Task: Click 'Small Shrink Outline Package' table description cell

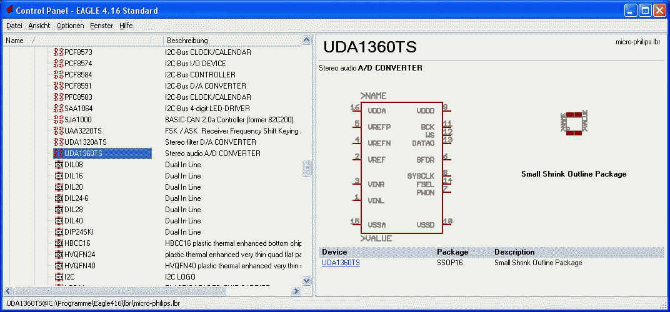Action: point(538,263)
